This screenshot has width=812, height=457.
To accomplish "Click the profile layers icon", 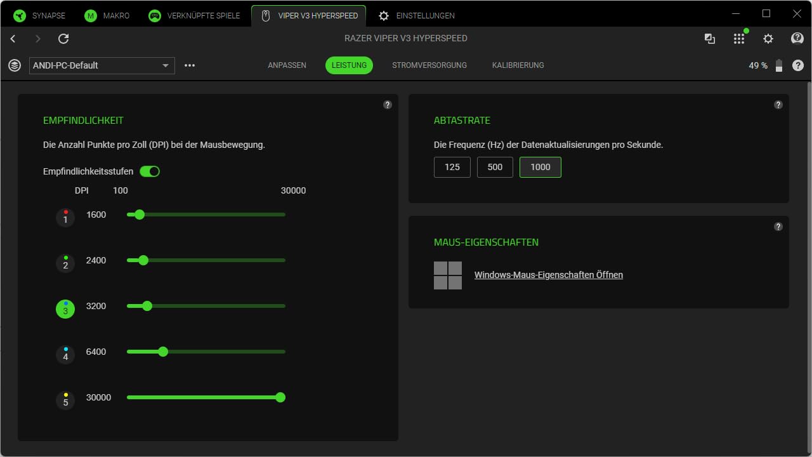I will [x=15, y=65].
